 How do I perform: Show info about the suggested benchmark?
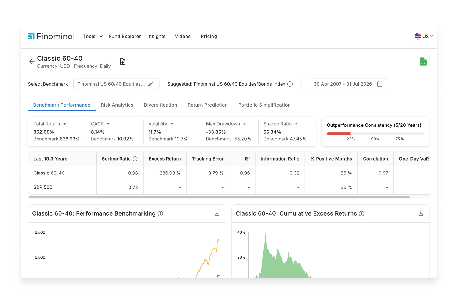coord(290,84)
